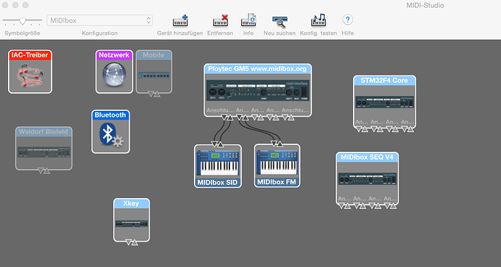This screenshot has width=501, height=267.
Task: Adjust the Symbolgröße slider
Action: (23, 21)
